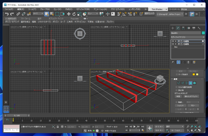Toggle the Percent Snap icon
The width and height of the screenshot is (208, 136).
[x=130, y=14]
